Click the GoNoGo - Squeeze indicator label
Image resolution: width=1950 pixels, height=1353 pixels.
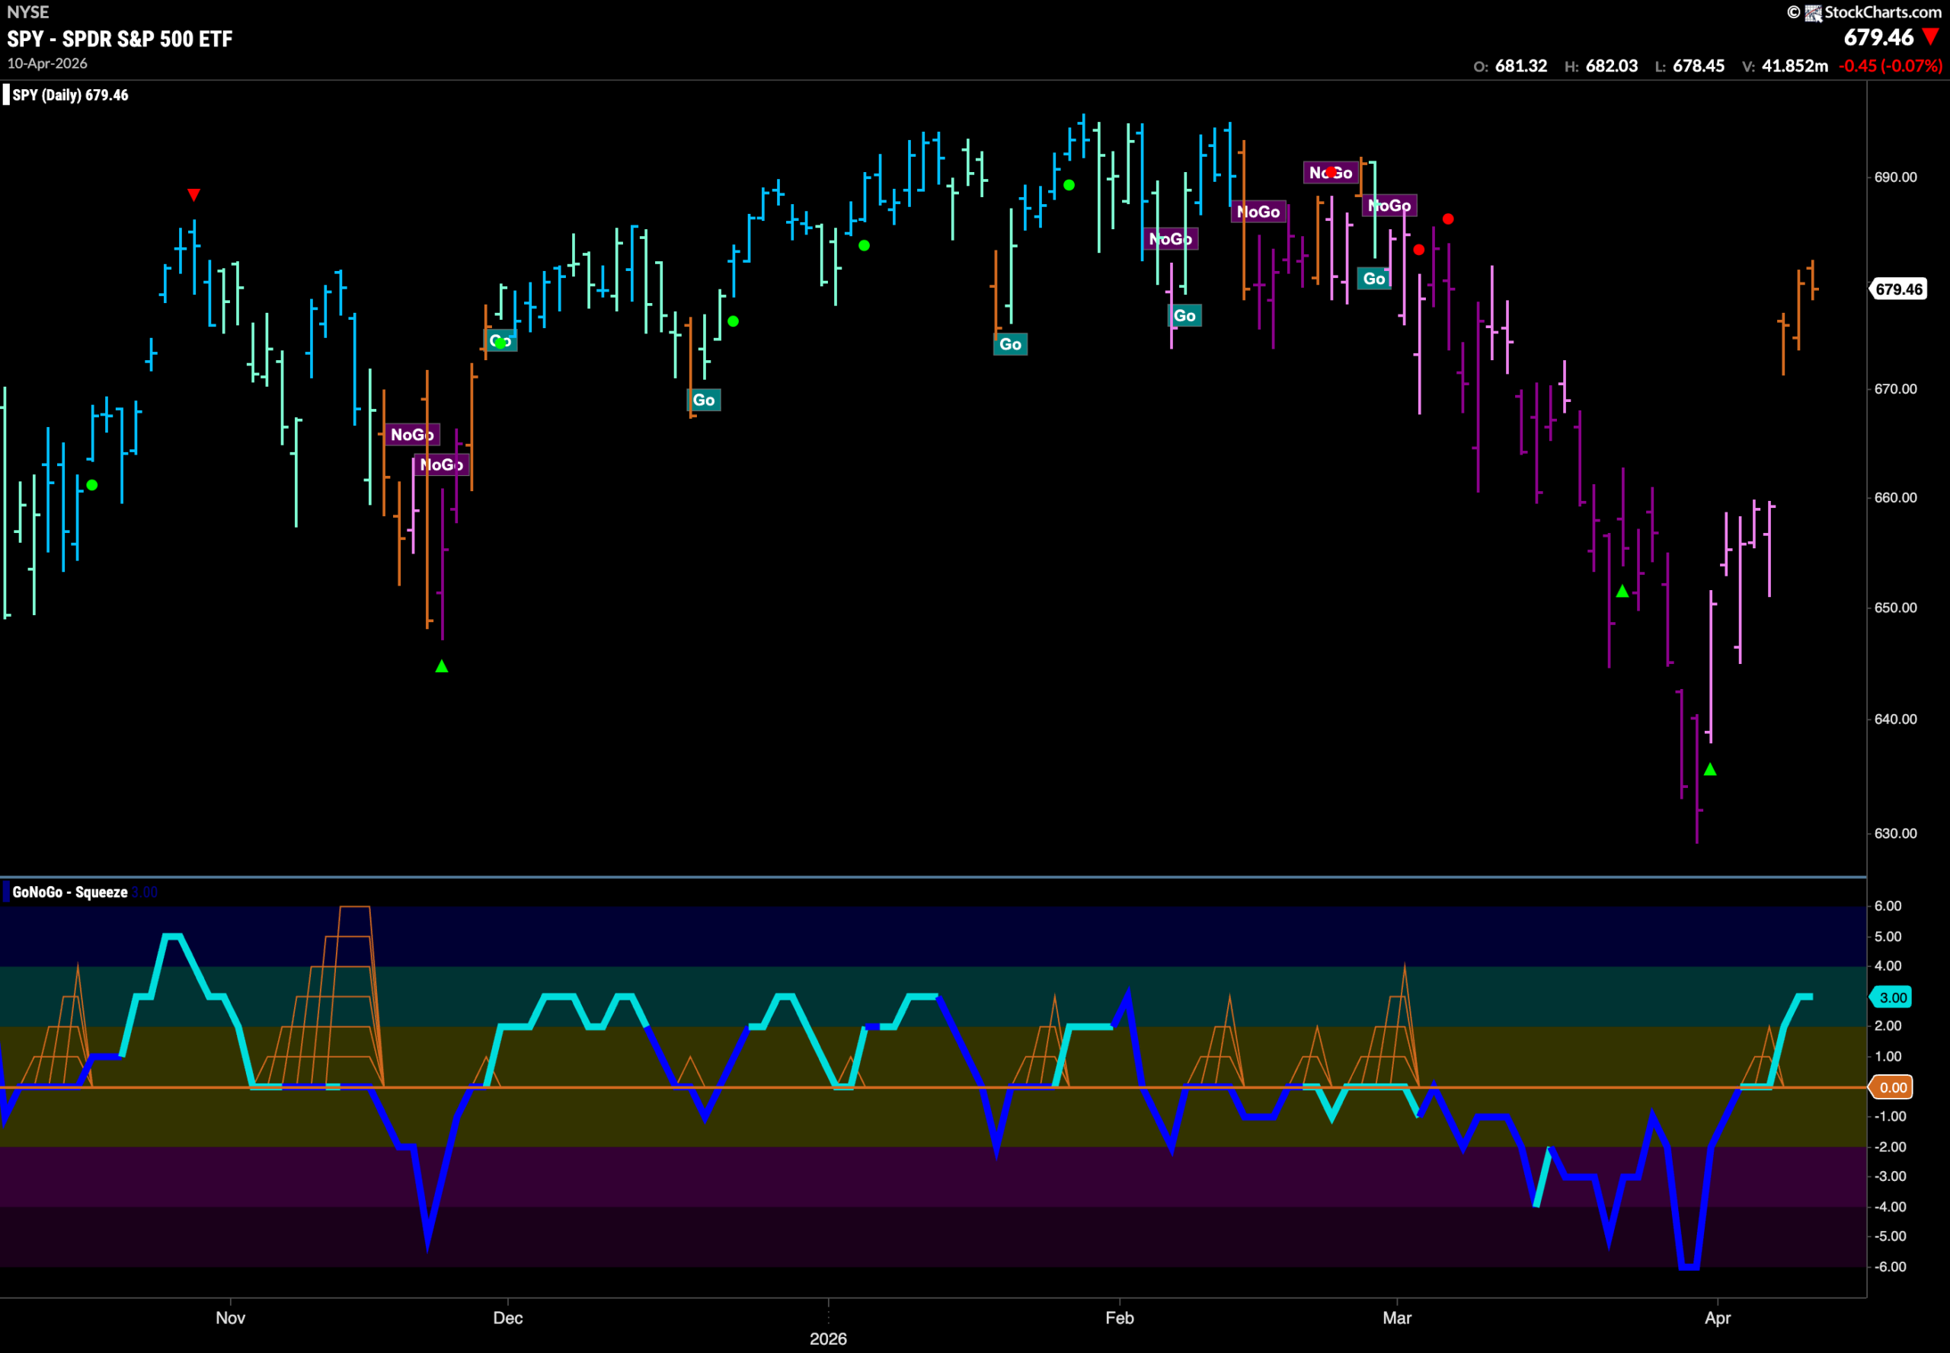(70, 892)
